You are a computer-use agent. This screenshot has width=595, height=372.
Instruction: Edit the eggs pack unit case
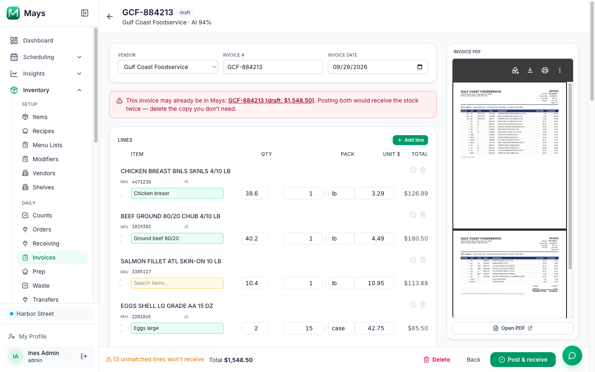click(x=341, y=328)
